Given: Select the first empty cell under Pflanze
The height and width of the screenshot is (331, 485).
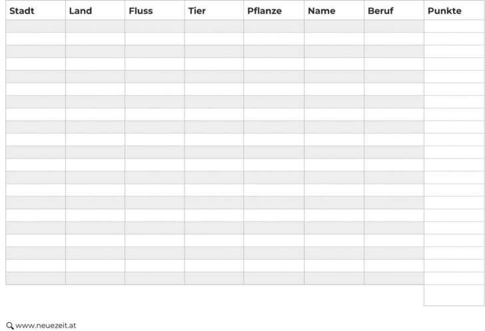Looking at the screenshot, I should click(x=274, y=26).
